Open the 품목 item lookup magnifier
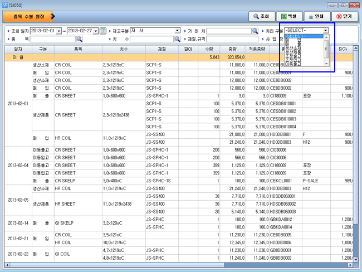The width and height of the screenshot is (362, 272). point(79,39)
